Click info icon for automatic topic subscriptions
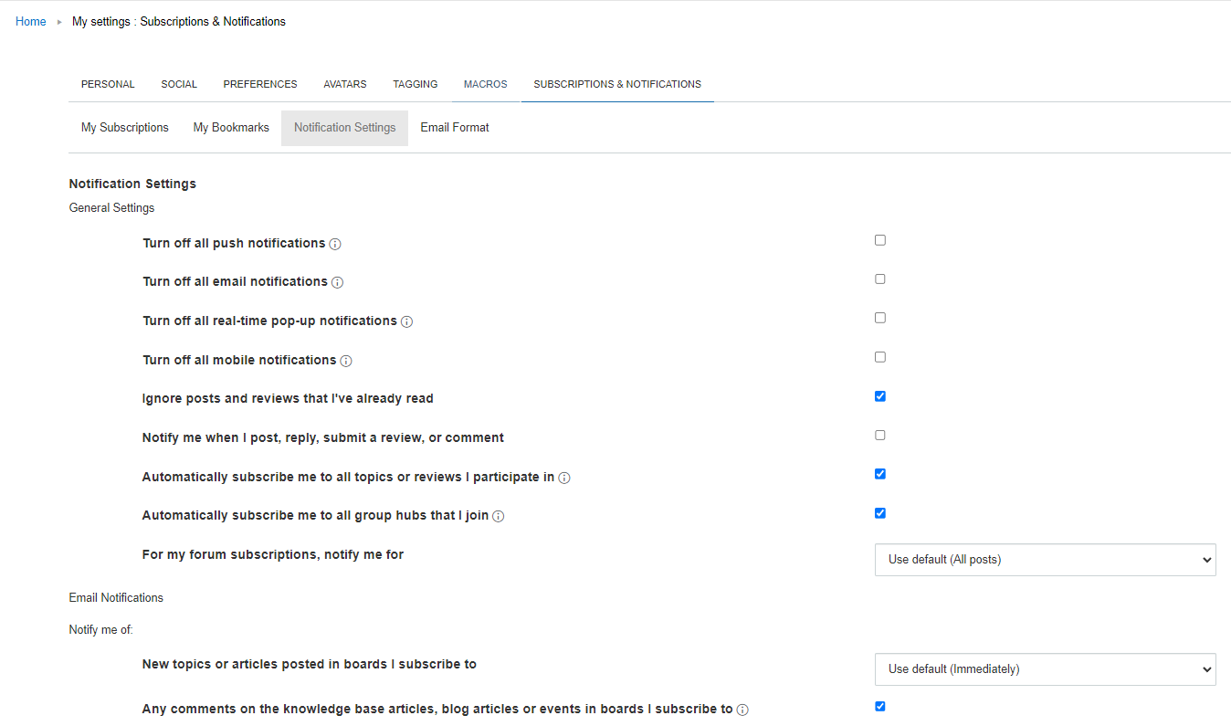Image resolution: width=1231 pixels, height=726 pixels. 565,478
